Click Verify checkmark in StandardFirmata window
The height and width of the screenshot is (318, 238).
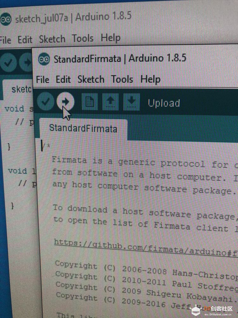tap(45, 101)
